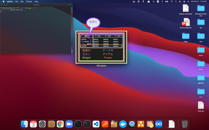Open Finder from the Dock
209x130 pixels.
25,124
